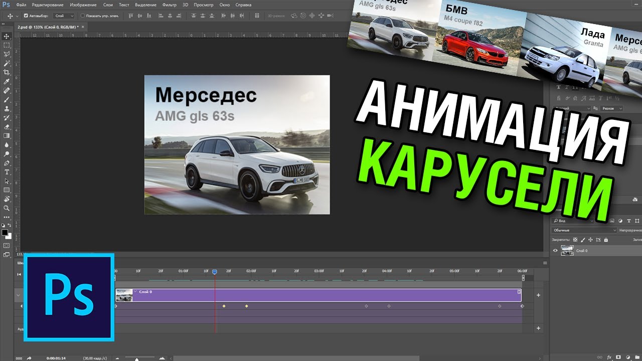Viewport: 642px width, 361px height.
Task: Open the Слои menu
Action: tap(108, 5)
